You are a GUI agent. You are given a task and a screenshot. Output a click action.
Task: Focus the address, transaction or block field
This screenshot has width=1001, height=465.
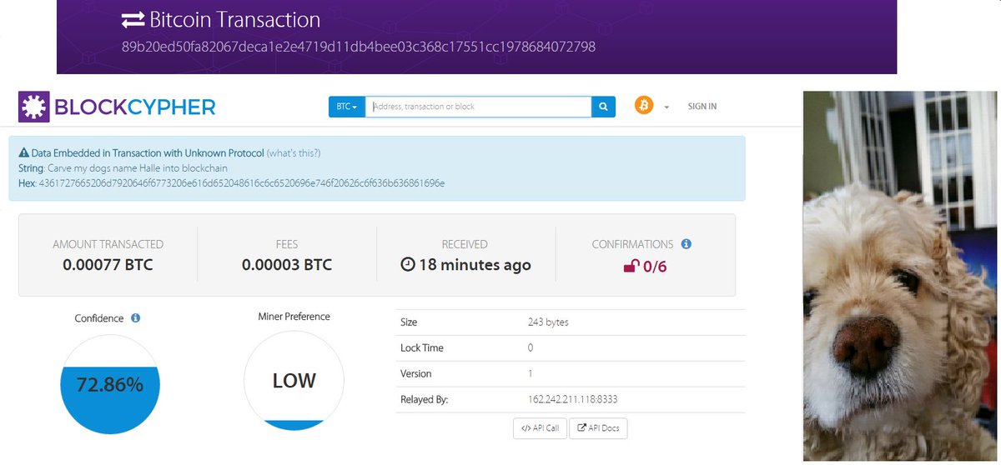(x=478, y=107)
